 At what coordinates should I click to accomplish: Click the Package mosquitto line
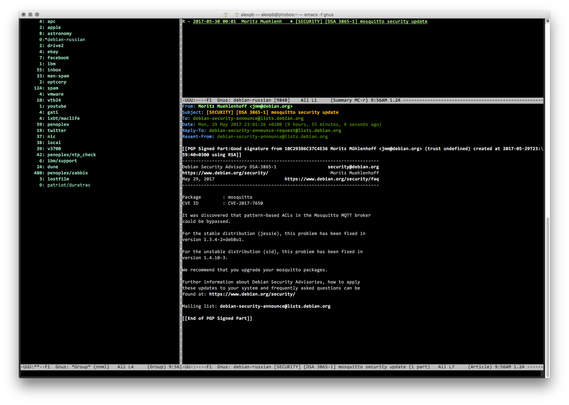point(217,197)
